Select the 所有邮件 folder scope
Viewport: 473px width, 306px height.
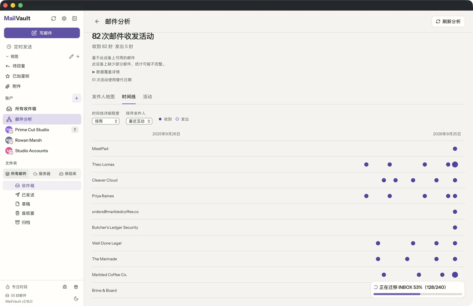(16, 174)
